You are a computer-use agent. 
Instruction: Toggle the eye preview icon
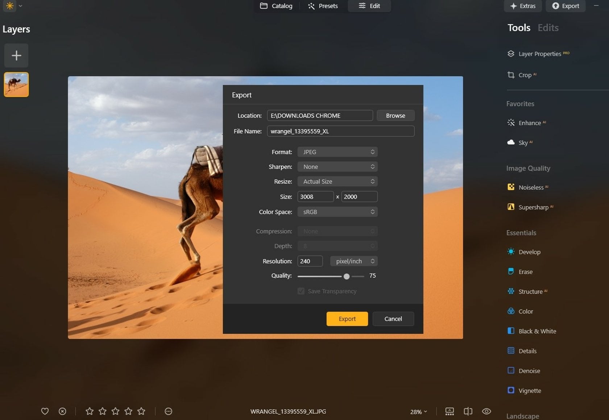pyautogui.click(x=486, y=411)
